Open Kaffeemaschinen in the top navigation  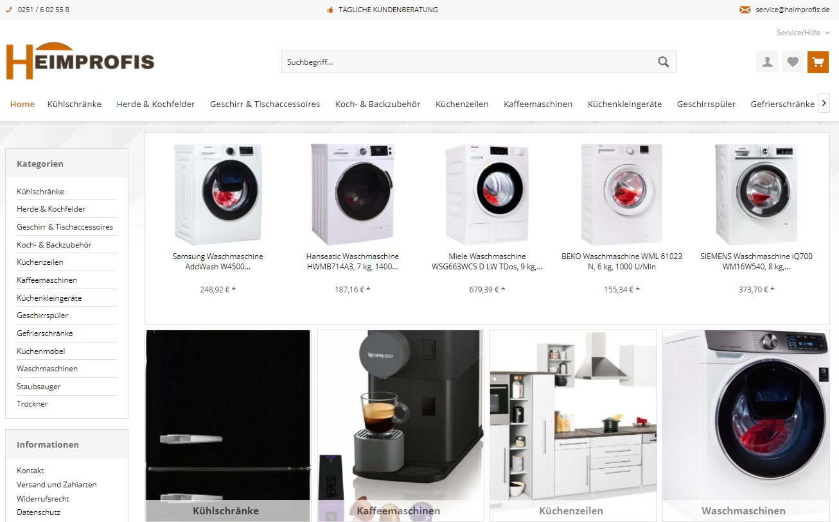(x=538, y=104)
